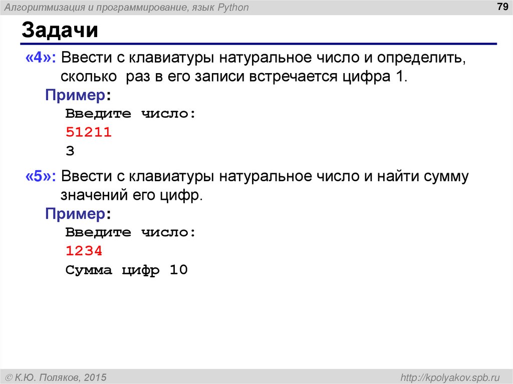Click the red sample input 51211
The image size is (513, 384).
pyautogui.click(x=89, y=132)
